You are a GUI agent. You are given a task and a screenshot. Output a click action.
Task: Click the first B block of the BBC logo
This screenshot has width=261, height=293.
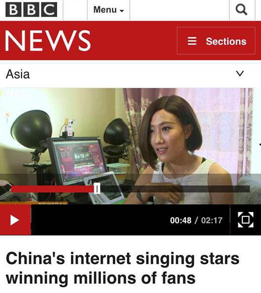point(13,9)
